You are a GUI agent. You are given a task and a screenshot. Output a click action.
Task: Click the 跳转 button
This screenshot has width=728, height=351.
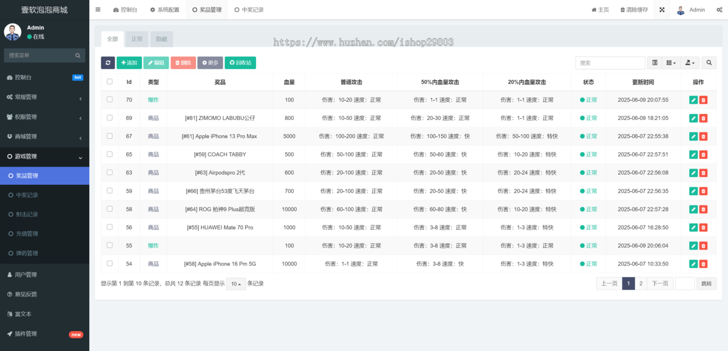[x=706, y=283]
